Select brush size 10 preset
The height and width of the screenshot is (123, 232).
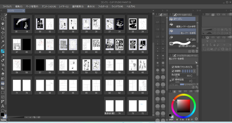[163, 57]
